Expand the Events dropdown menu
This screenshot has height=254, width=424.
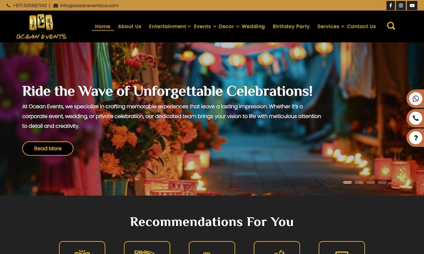click(x=205, y=26)
